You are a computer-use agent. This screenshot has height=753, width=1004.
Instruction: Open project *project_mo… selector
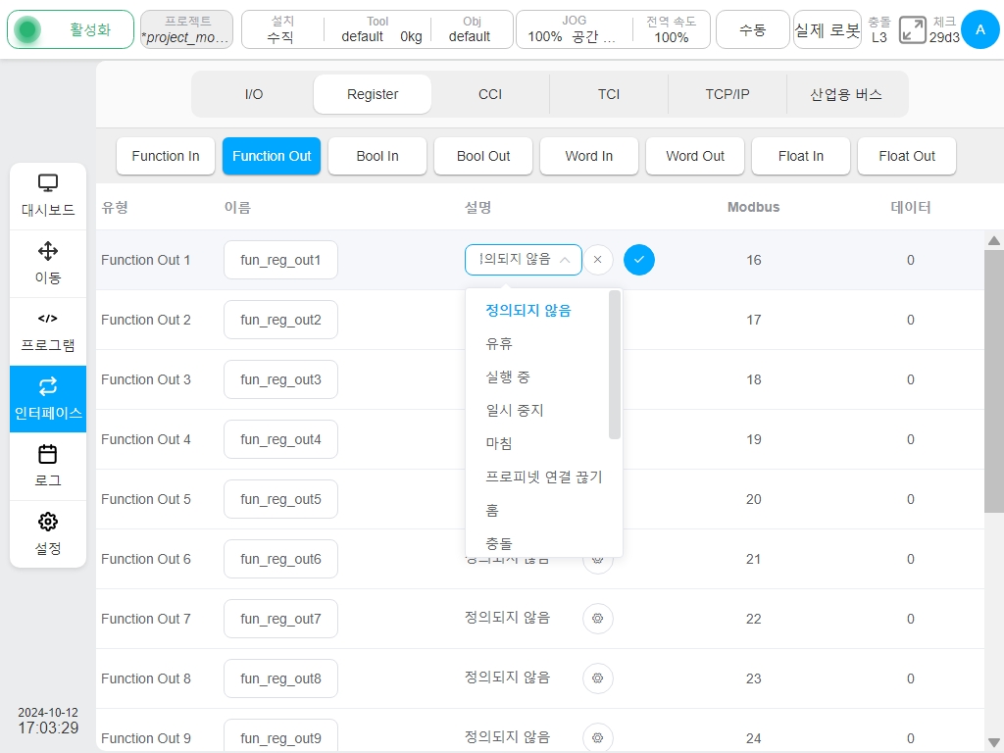pyautogui.click(x=186, y=29)
